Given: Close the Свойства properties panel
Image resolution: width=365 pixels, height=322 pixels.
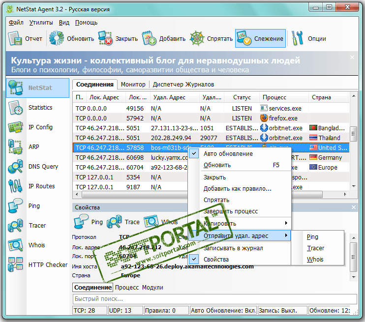Looking at the screenshot, I should 353,207.
